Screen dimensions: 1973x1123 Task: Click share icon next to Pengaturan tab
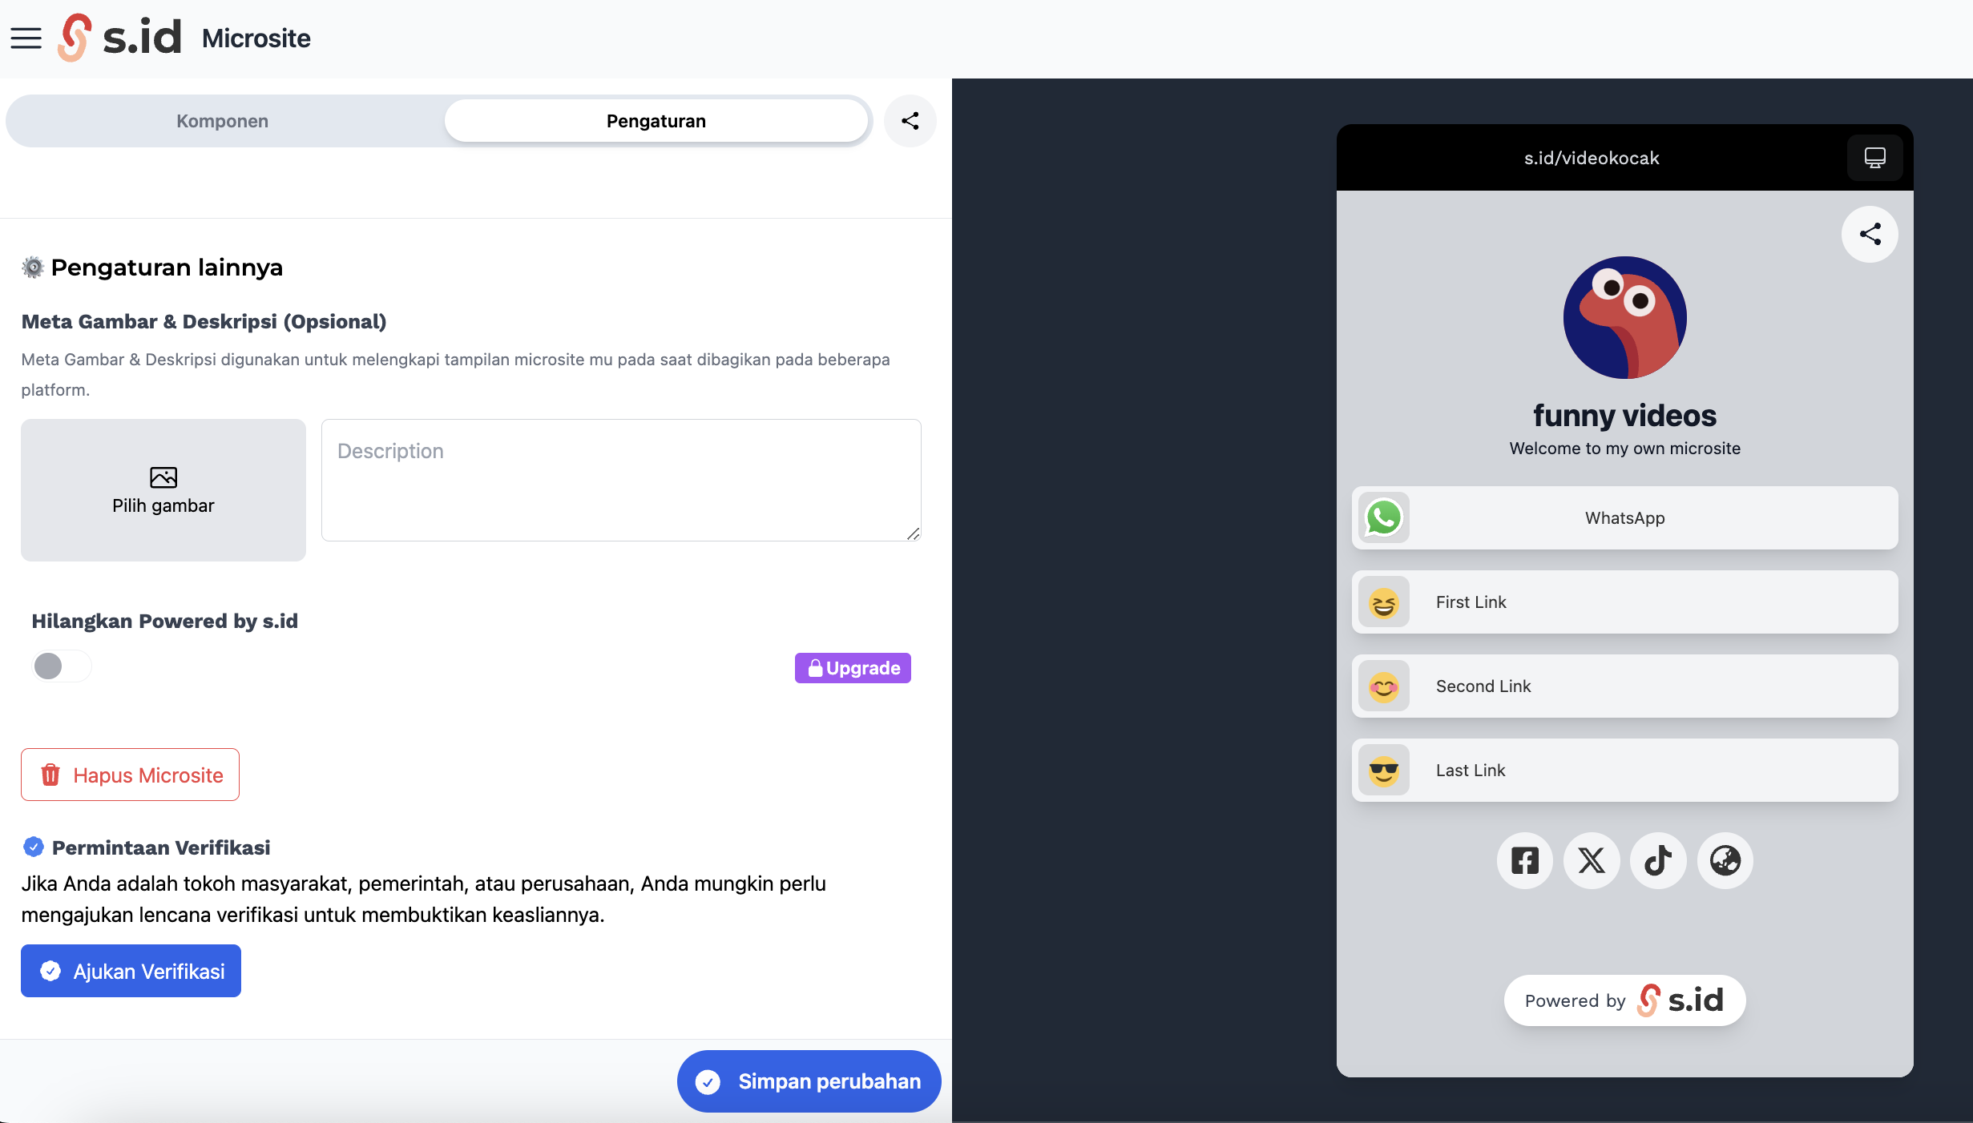[910, 121]
